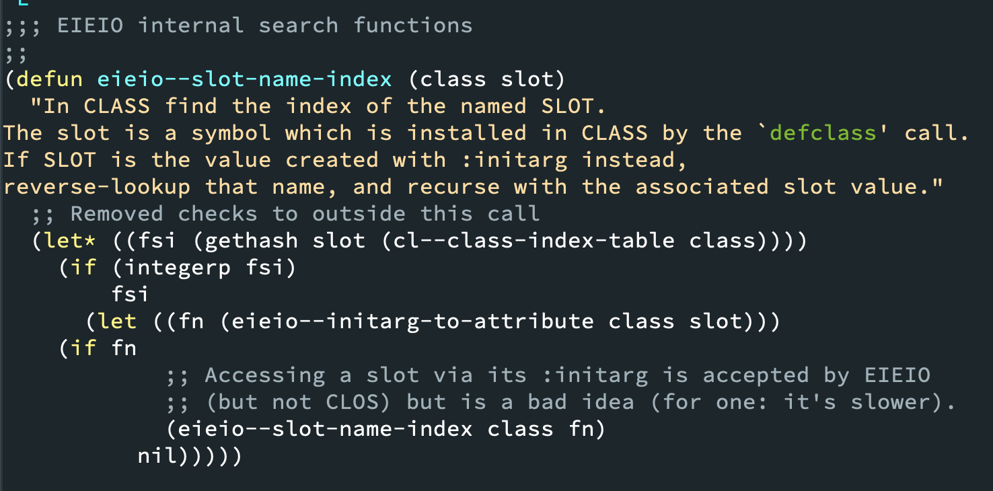Click the word :initarg in the docstring
993x491 pixels.
tap(521, 160)
